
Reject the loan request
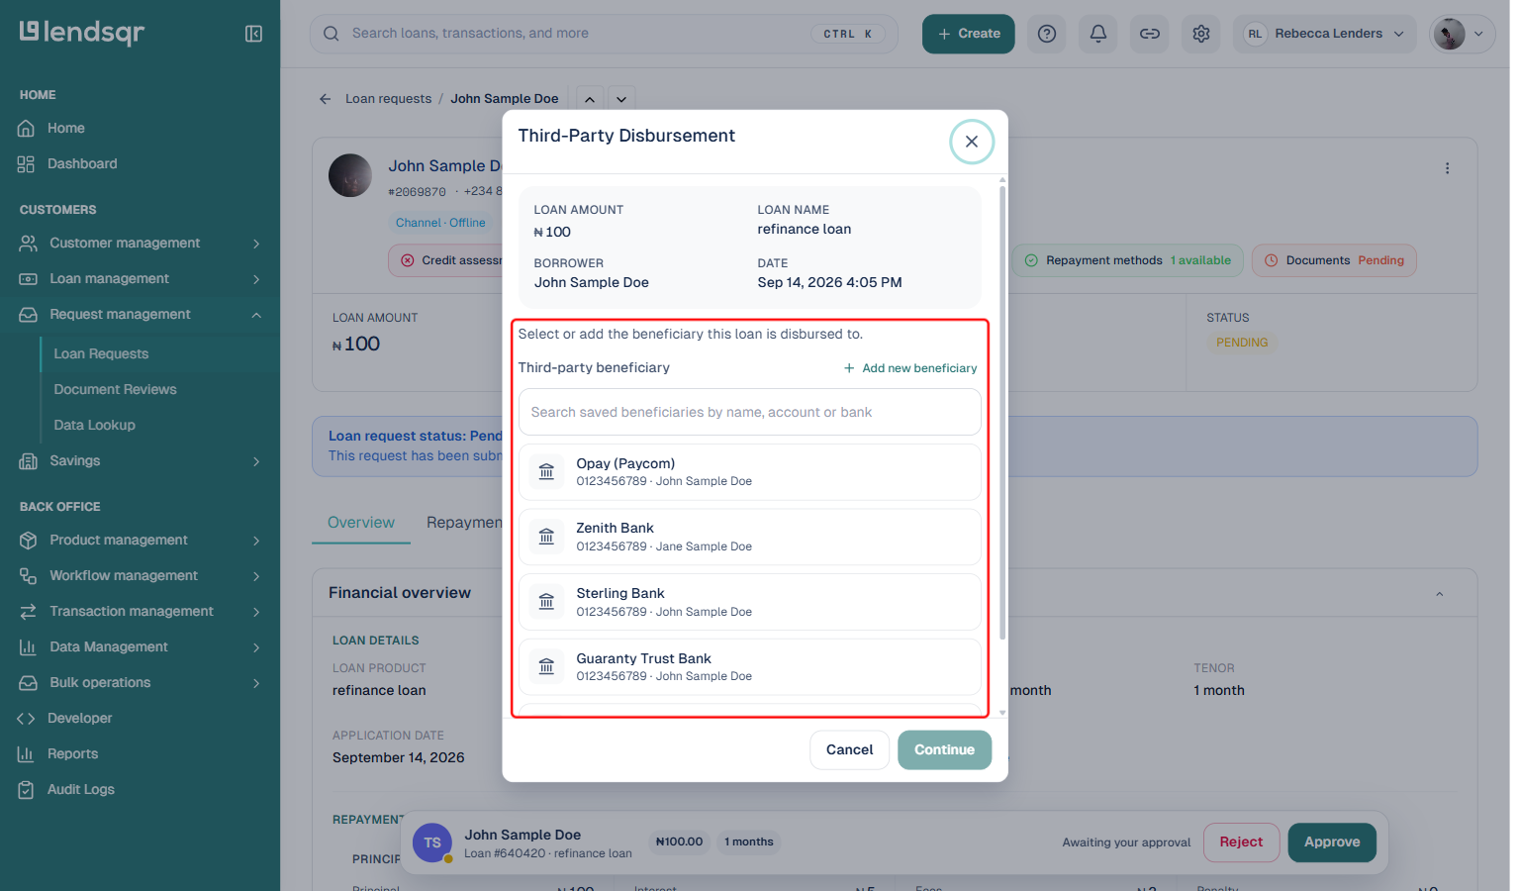point(1241,842)
